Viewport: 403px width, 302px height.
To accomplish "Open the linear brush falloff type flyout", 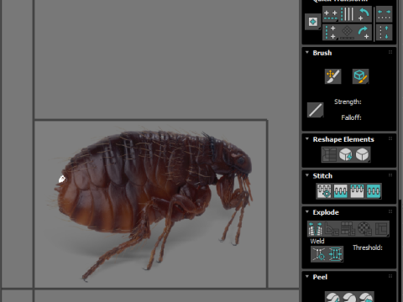I will coord(316,110).
